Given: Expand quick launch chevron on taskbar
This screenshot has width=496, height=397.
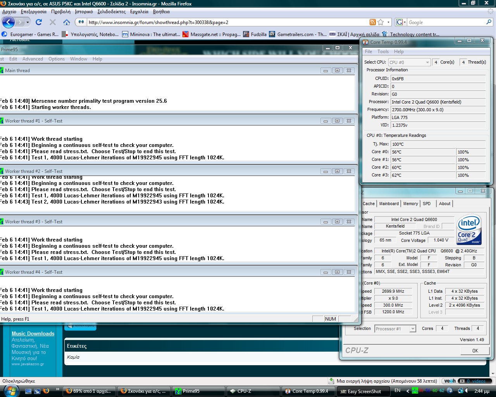Looking at the screenshot, I should [x=58, y=389].
